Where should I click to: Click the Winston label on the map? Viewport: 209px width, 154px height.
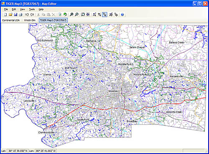pos(113,91)
